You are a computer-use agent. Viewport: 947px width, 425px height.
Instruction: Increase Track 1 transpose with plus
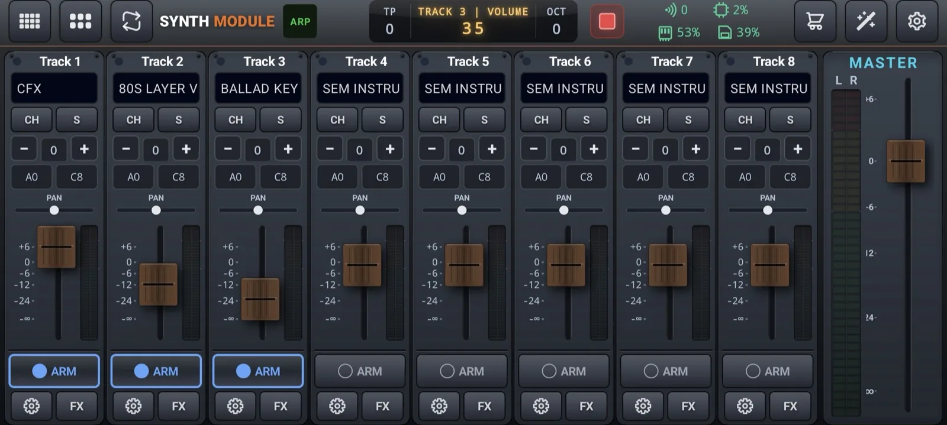(x=84, y=149)
